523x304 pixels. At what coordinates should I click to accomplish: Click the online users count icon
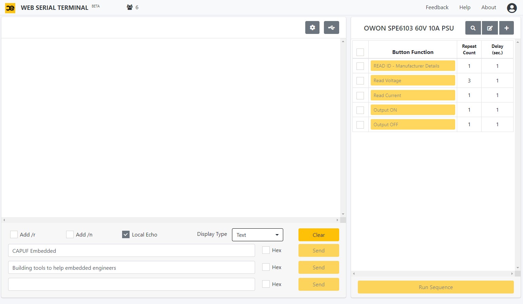coord(130,7)
